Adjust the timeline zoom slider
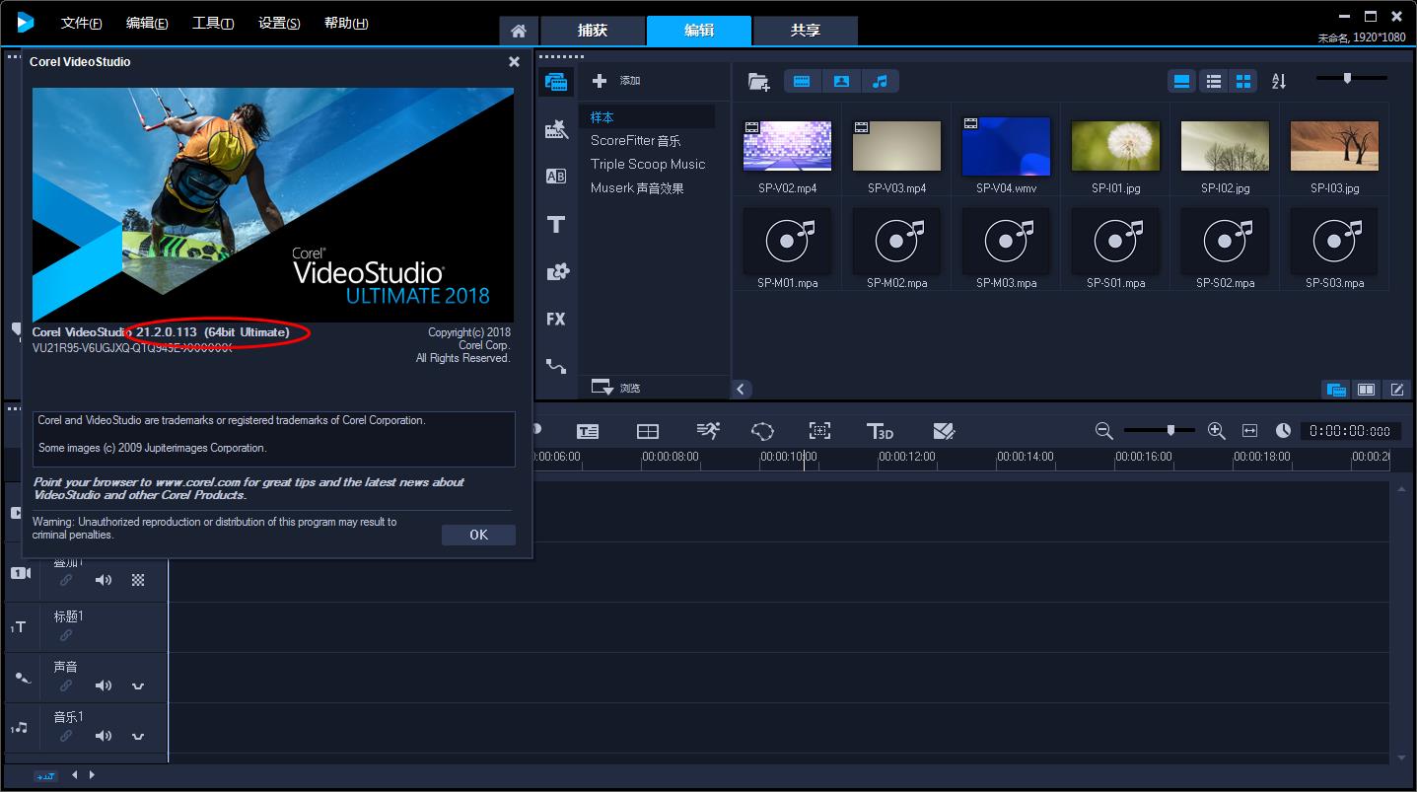 pos(1170,430)
